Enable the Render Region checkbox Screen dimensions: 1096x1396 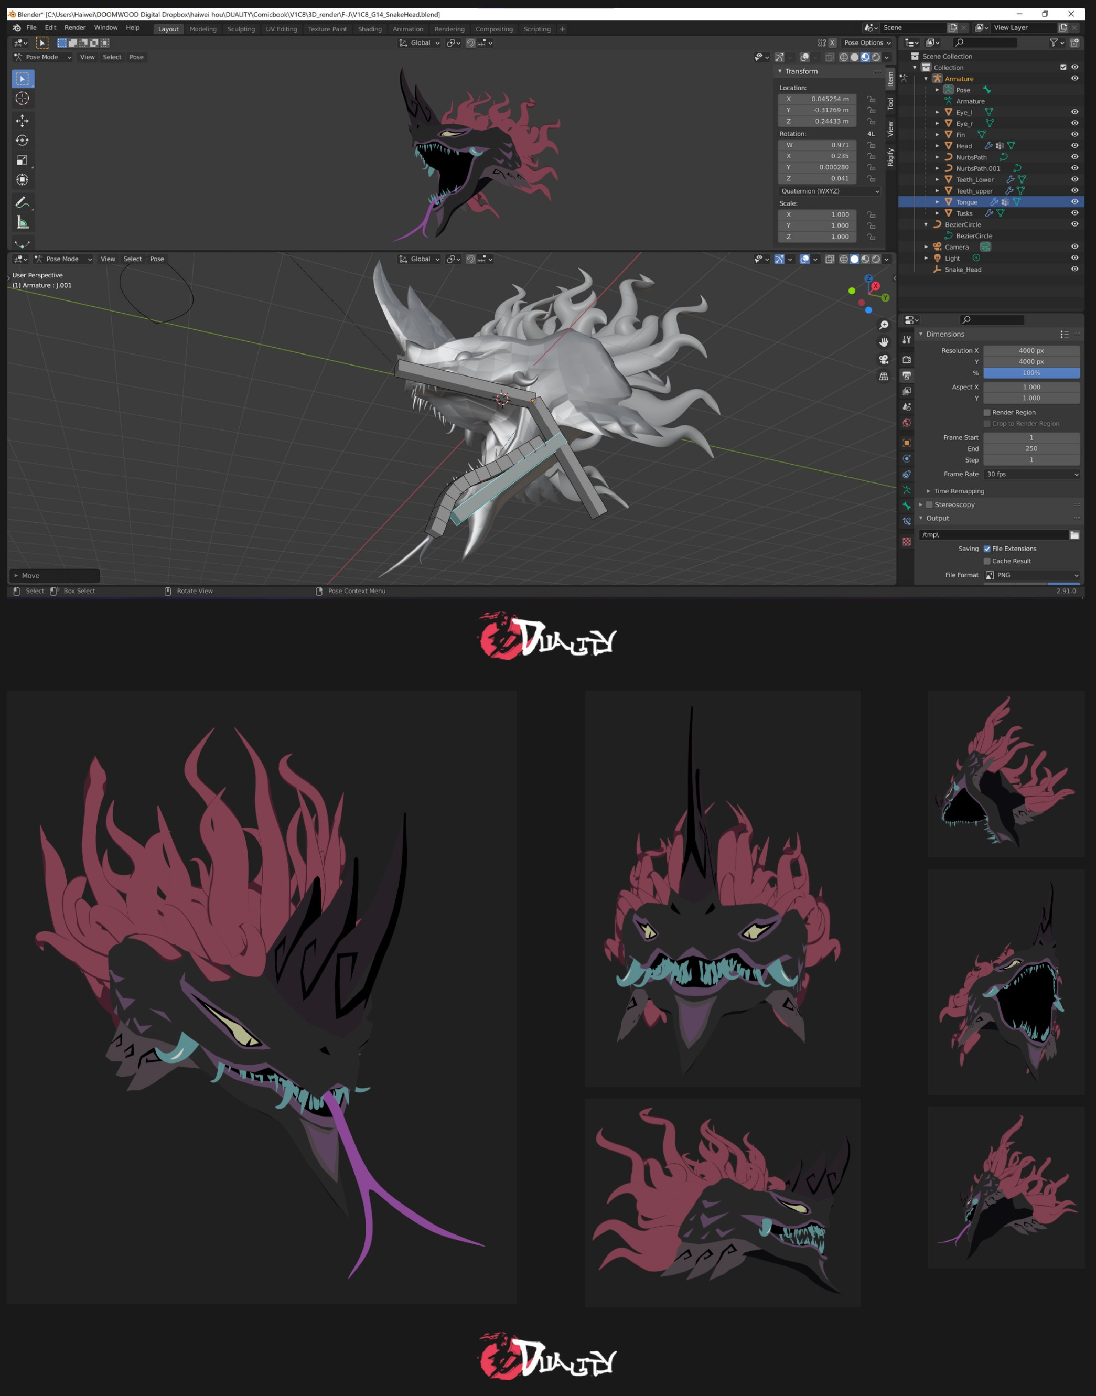987,413
